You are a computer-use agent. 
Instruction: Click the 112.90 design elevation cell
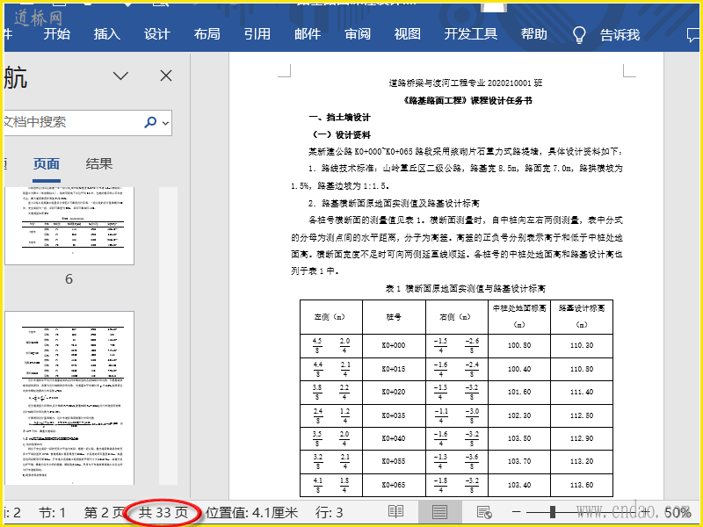click(582, 438)
